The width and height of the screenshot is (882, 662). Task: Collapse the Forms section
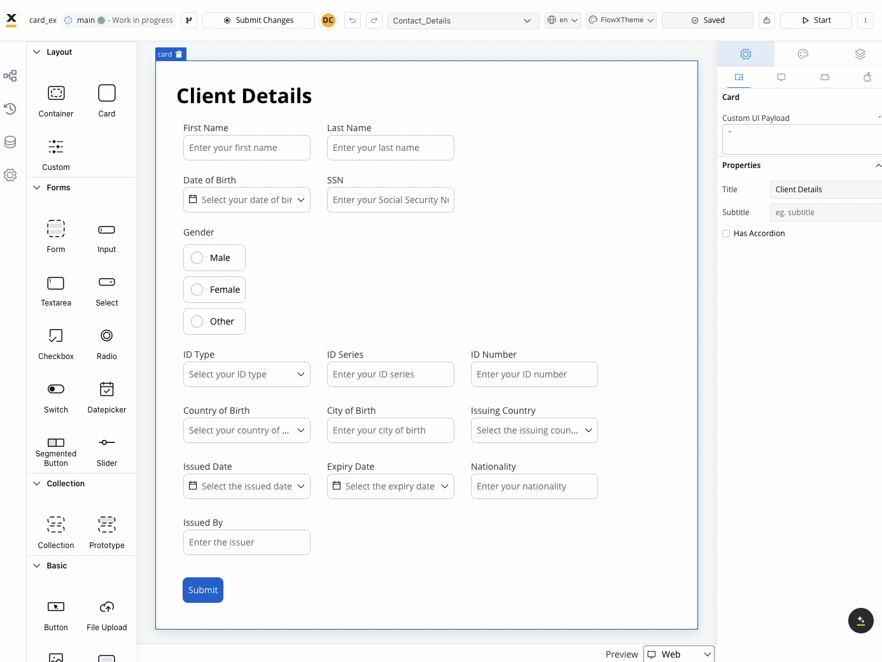pos(37,188)
